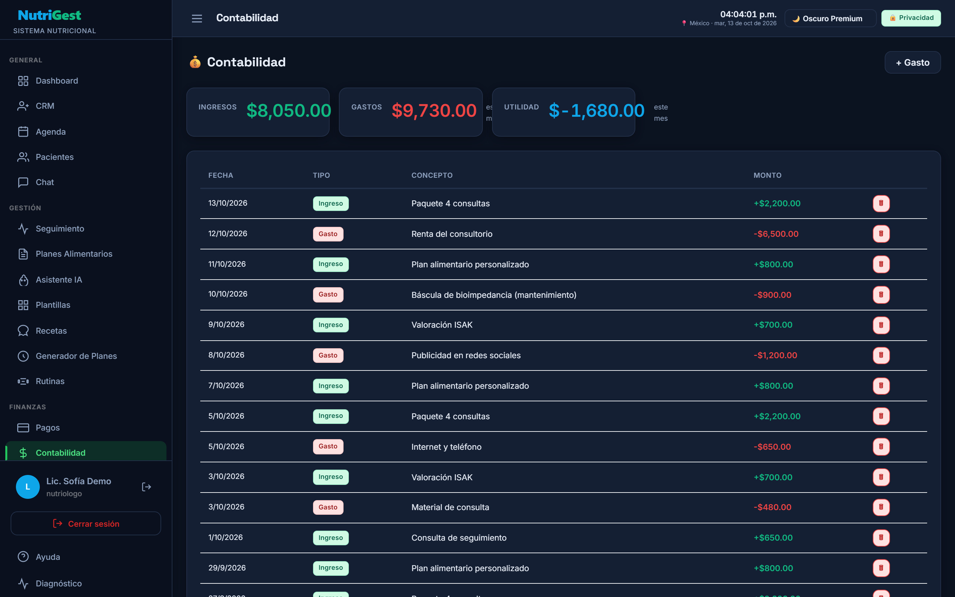This screenshot has width=955, height=597.
Task: Click the Dashboard grid icon
Action: 23,81
